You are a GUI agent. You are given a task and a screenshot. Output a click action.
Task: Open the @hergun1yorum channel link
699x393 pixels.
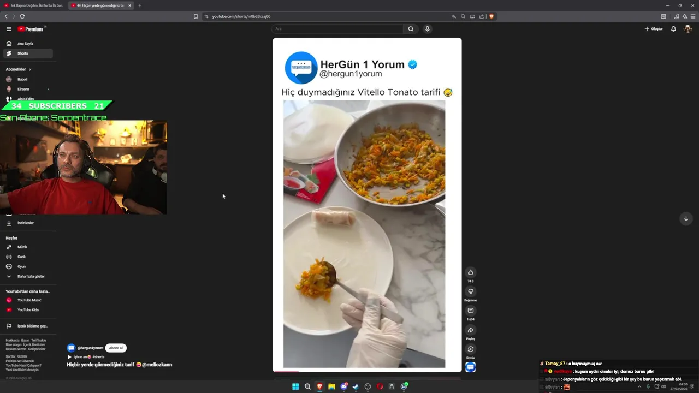pyautogui.click(x=90, y=348)
